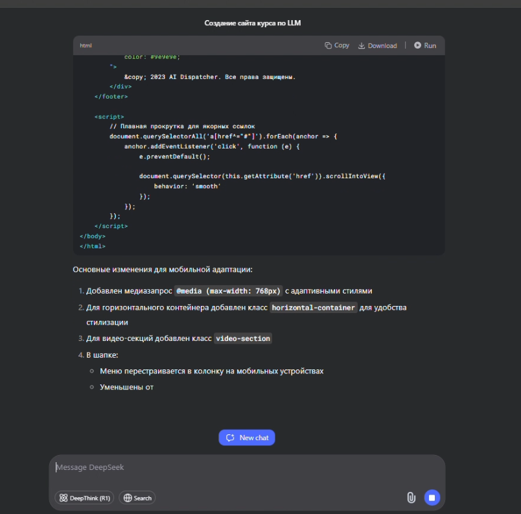Click the 2023 AI Dispatcher copyright line
The height and width of the screenshot is (514, 521).
pos(210,76)
